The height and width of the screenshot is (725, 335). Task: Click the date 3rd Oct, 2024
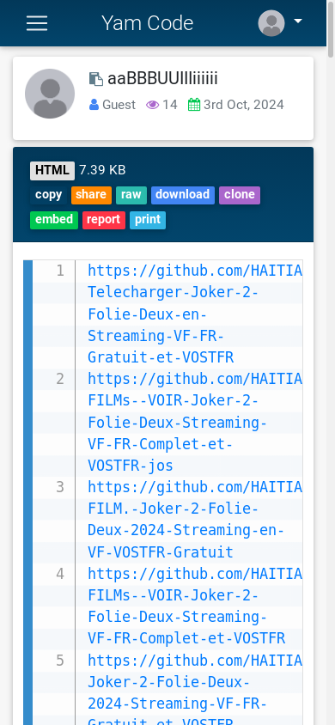point(243,105)
